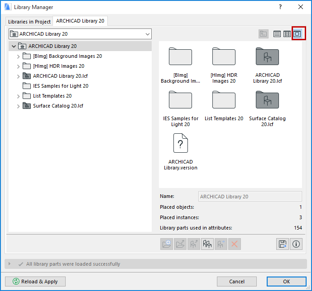Close the Library Manager dialog
Image resolution: width=312 pixels, height=291 pixels.
tap(301, 7)
